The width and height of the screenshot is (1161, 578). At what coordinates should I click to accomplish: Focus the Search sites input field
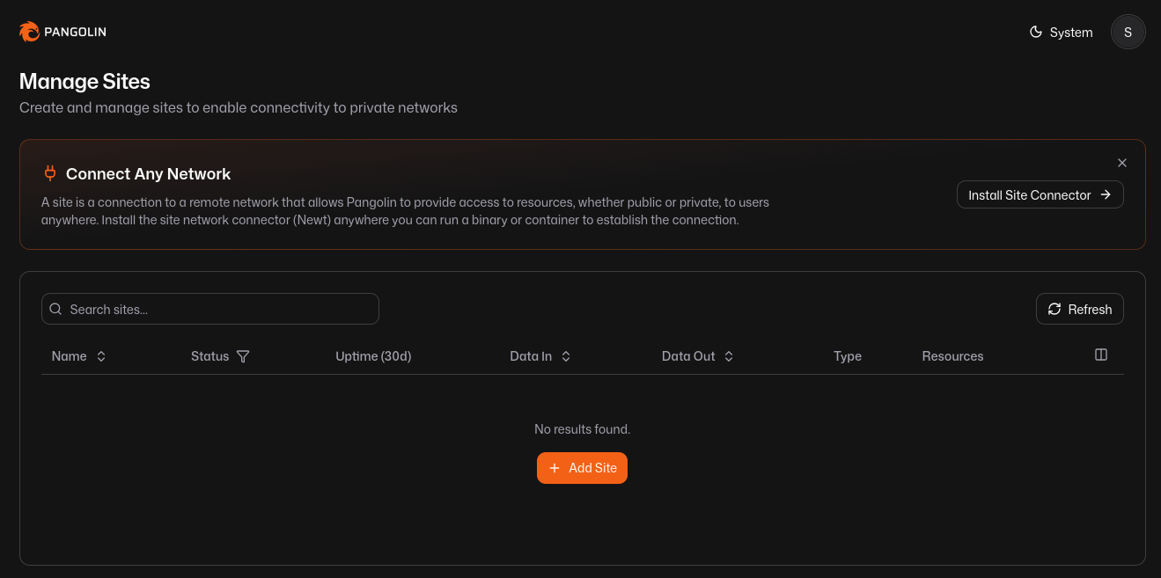pyautogui.click(x=210, y=309)
